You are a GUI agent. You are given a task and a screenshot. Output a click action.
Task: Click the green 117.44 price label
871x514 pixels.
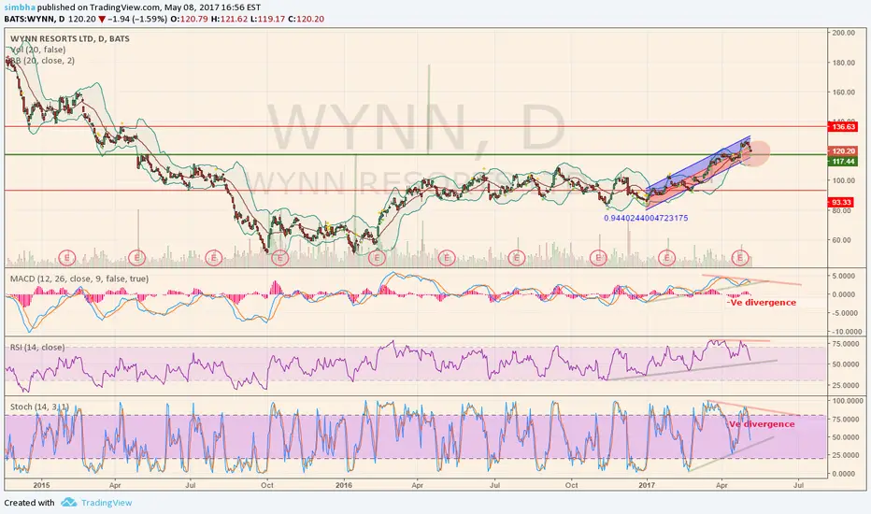(x=843, y=161)
